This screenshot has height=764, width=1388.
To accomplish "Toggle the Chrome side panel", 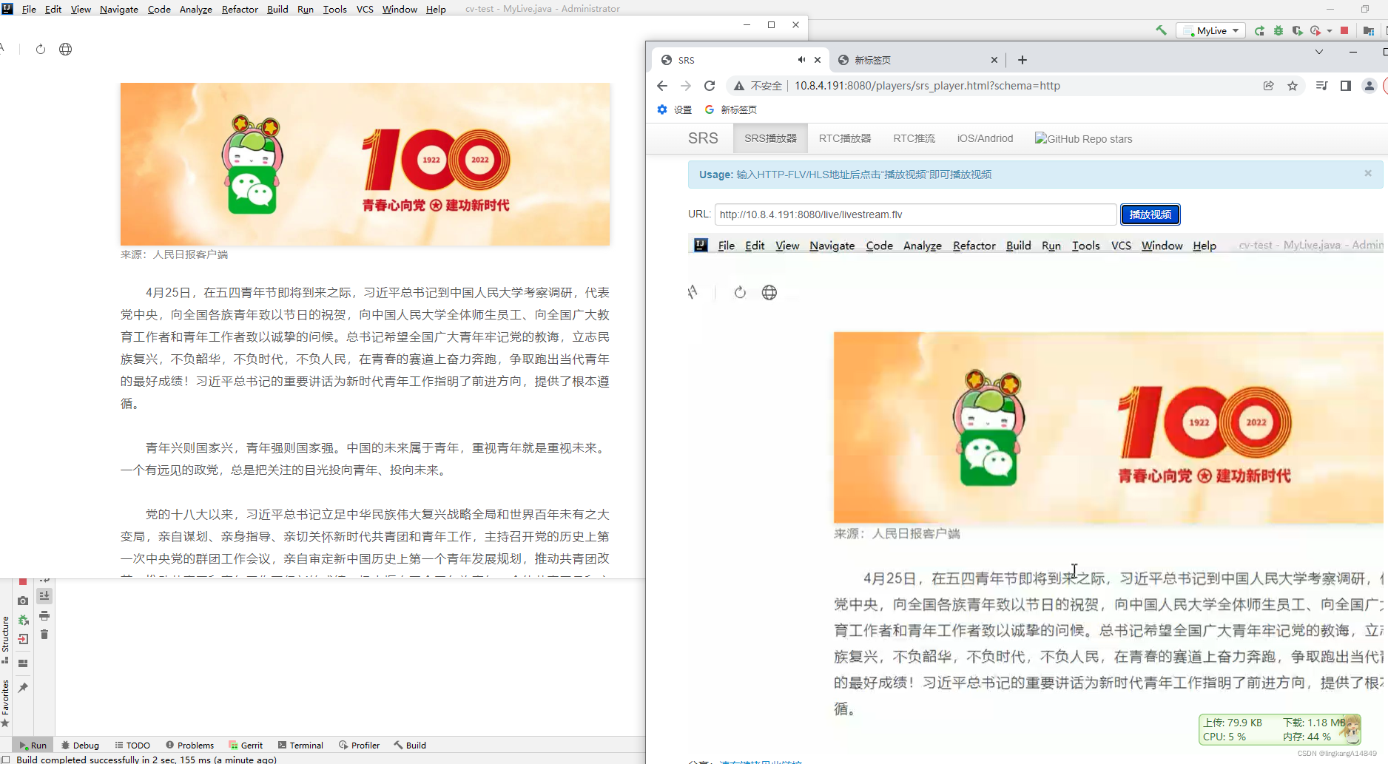I will pyautogui.click(x=1346, y=86).
